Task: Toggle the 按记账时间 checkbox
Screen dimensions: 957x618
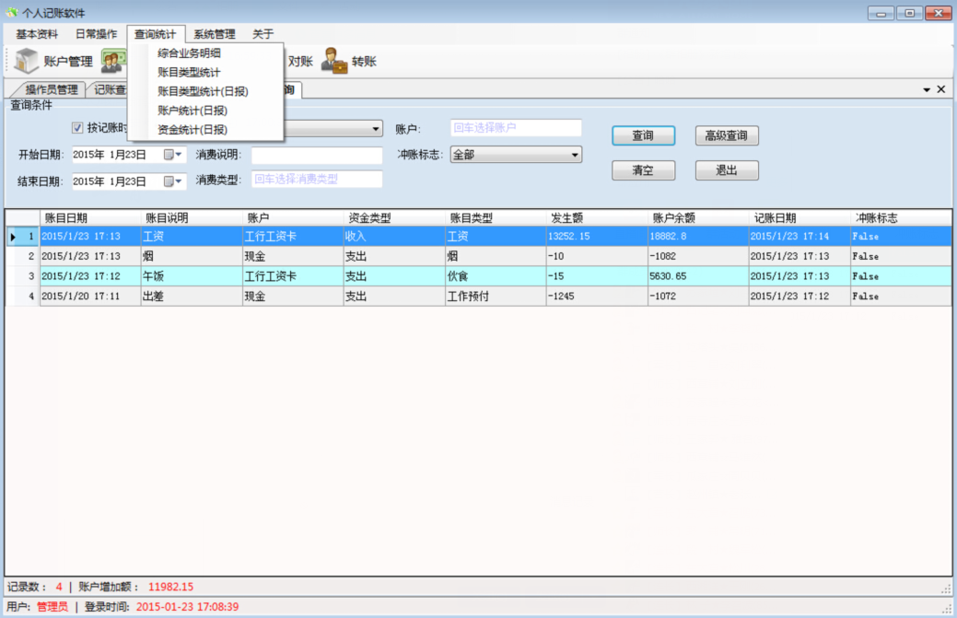Action: point(78,128)
